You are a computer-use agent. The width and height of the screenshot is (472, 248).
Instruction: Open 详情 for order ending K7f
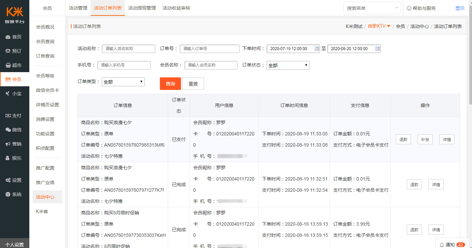tap(436, 184)
